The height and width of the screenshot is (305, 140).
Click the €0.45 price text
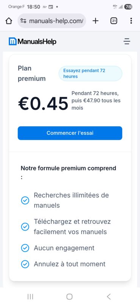click(43, 103)
